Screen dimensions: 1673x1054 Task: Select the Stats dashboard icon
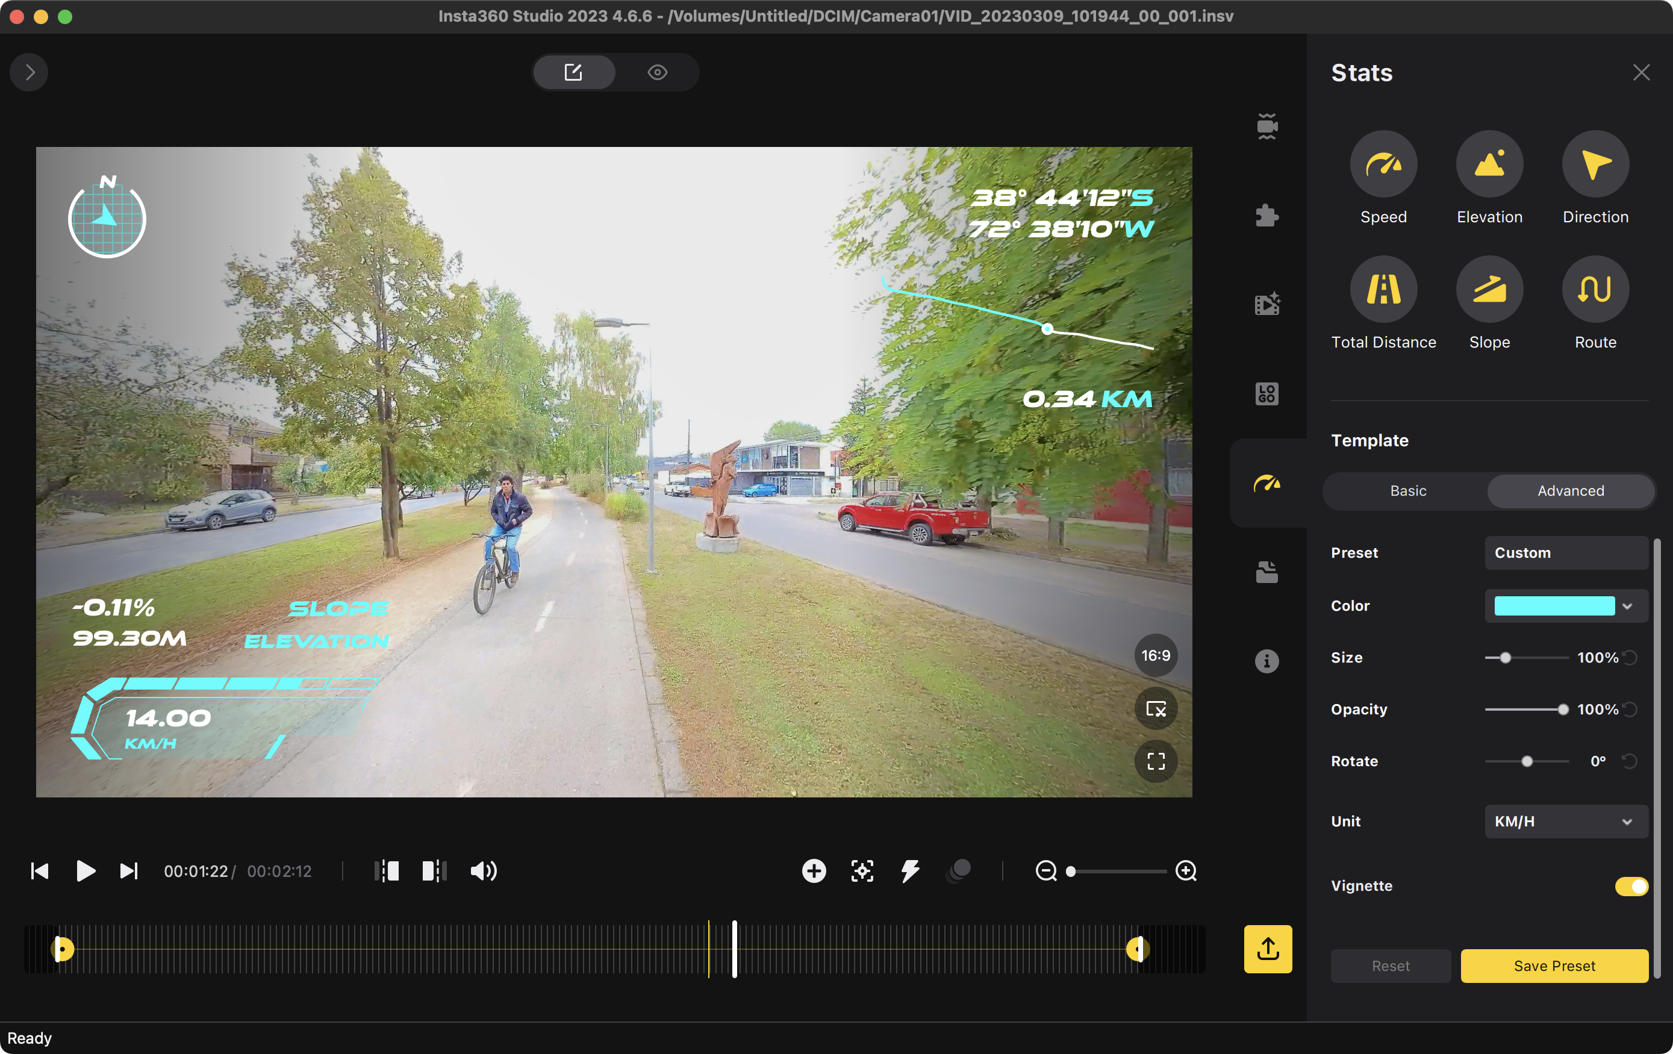(1266, 483)
